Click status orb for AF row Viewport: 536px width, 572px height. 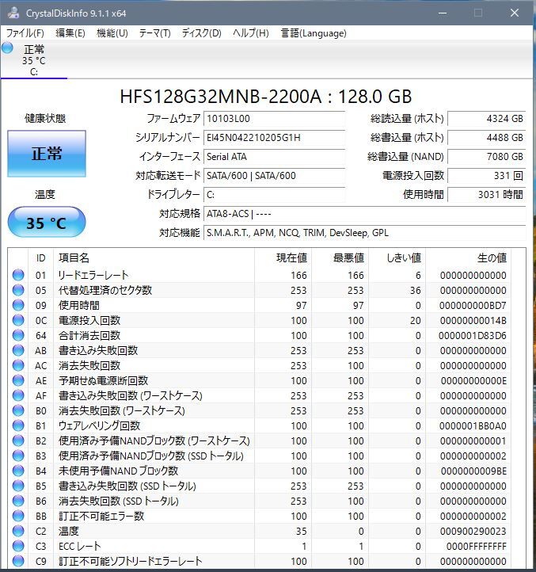pos(18,395)
